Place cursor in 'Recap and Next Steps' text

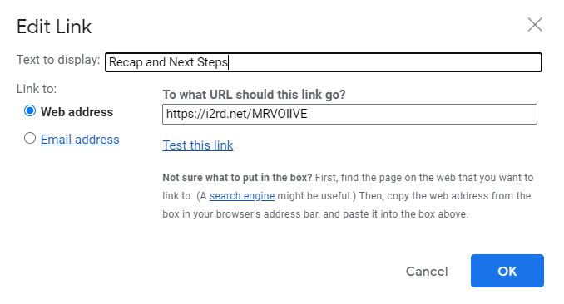(x=168, y=62)
